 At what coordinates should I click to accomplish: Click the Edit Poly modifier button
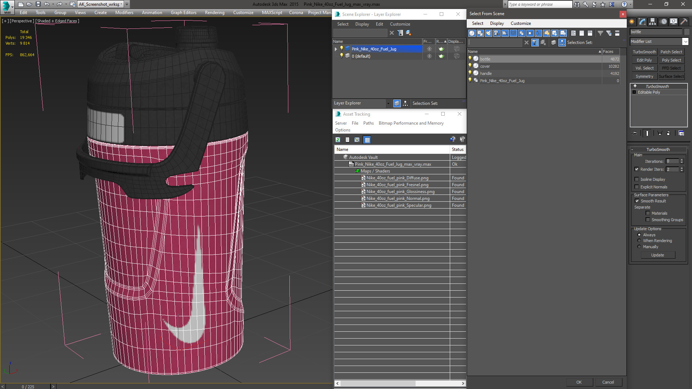pyautogui.click(x=644, y=60)
